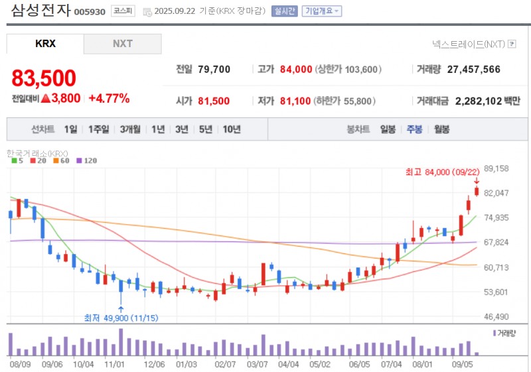The width and height of the screenshot is (531, 372).
Task: Click the 하한가 55,800 text
Action: (x=344, y=101)
